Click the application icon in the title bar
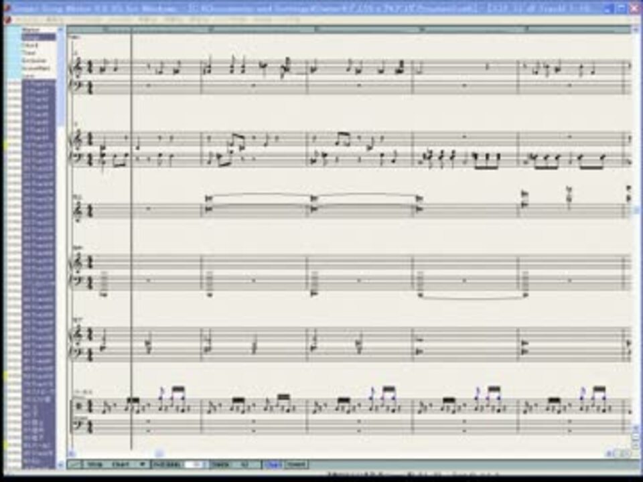Viewport: 643px width, 482px height. 7,8
